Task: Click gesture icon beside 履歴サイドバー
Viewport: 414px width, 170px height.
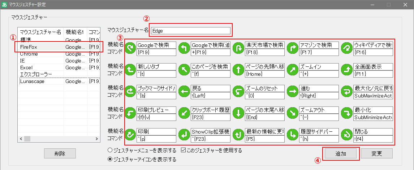Action: coord(293,135)
